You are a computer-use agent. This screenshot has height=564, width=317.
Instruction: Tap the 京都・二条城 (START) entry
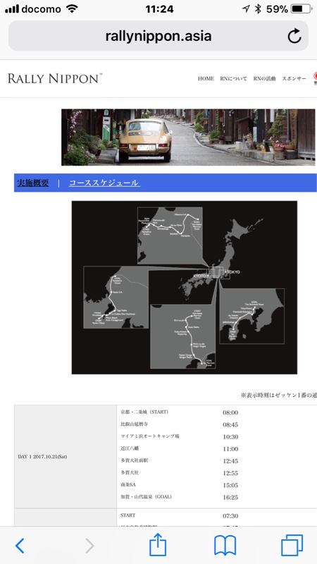(144, 412)
